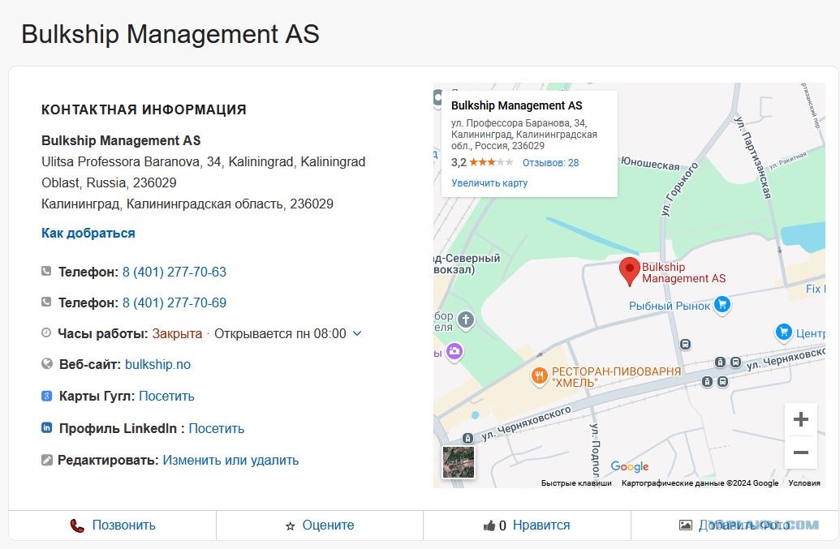Zoom in the map with plus button

coord(800,419)
